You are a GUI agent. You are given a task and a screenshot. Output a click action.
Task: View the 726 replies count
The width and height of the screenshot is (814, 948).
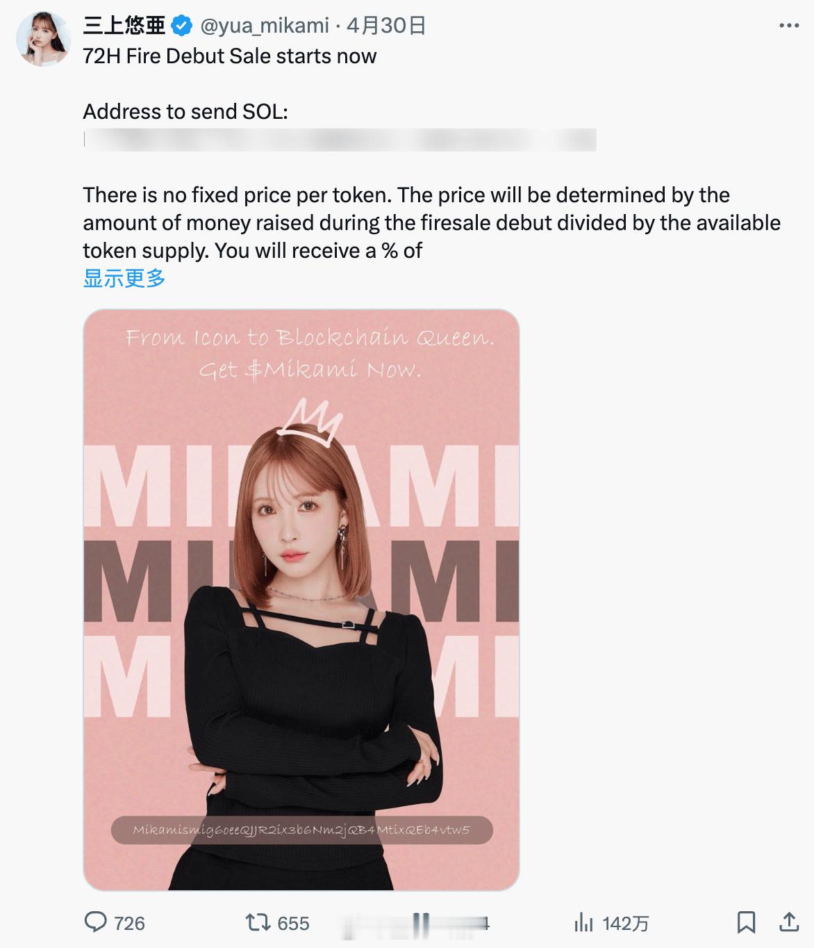[x=129, y=923]
